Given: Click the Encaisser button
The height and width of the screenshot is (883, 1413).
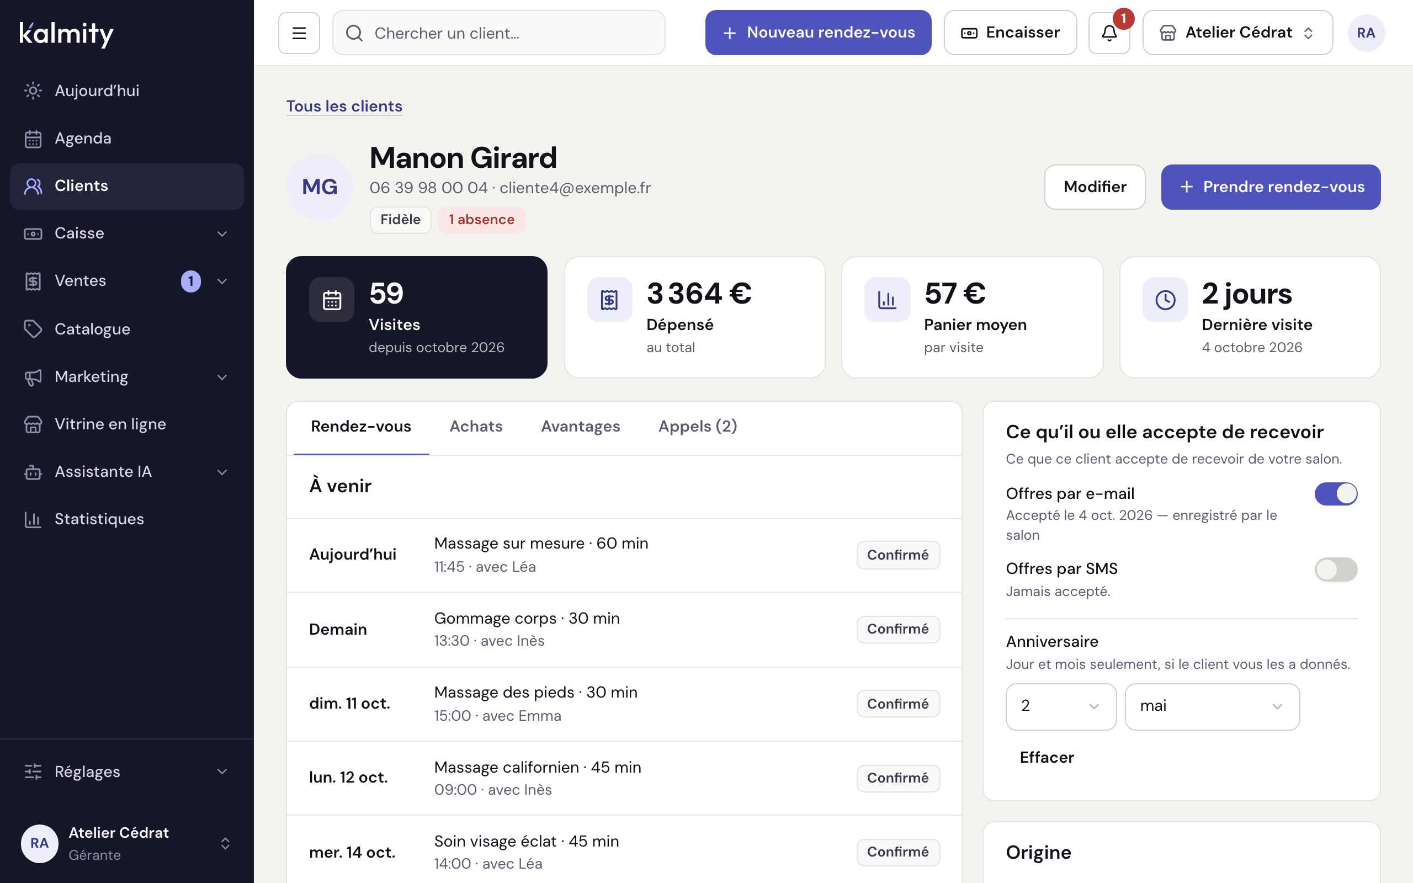Looking at the screenshot, I should point(1010,33).
